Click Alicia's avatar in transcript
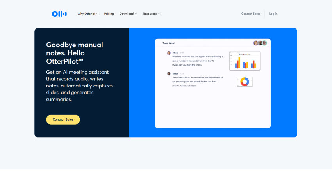Screen dimensions: 332x171 click(x=169, y=53)
